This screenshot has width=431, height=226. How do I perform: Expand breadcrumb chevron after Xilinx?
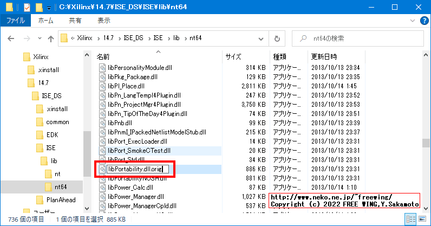98,38
